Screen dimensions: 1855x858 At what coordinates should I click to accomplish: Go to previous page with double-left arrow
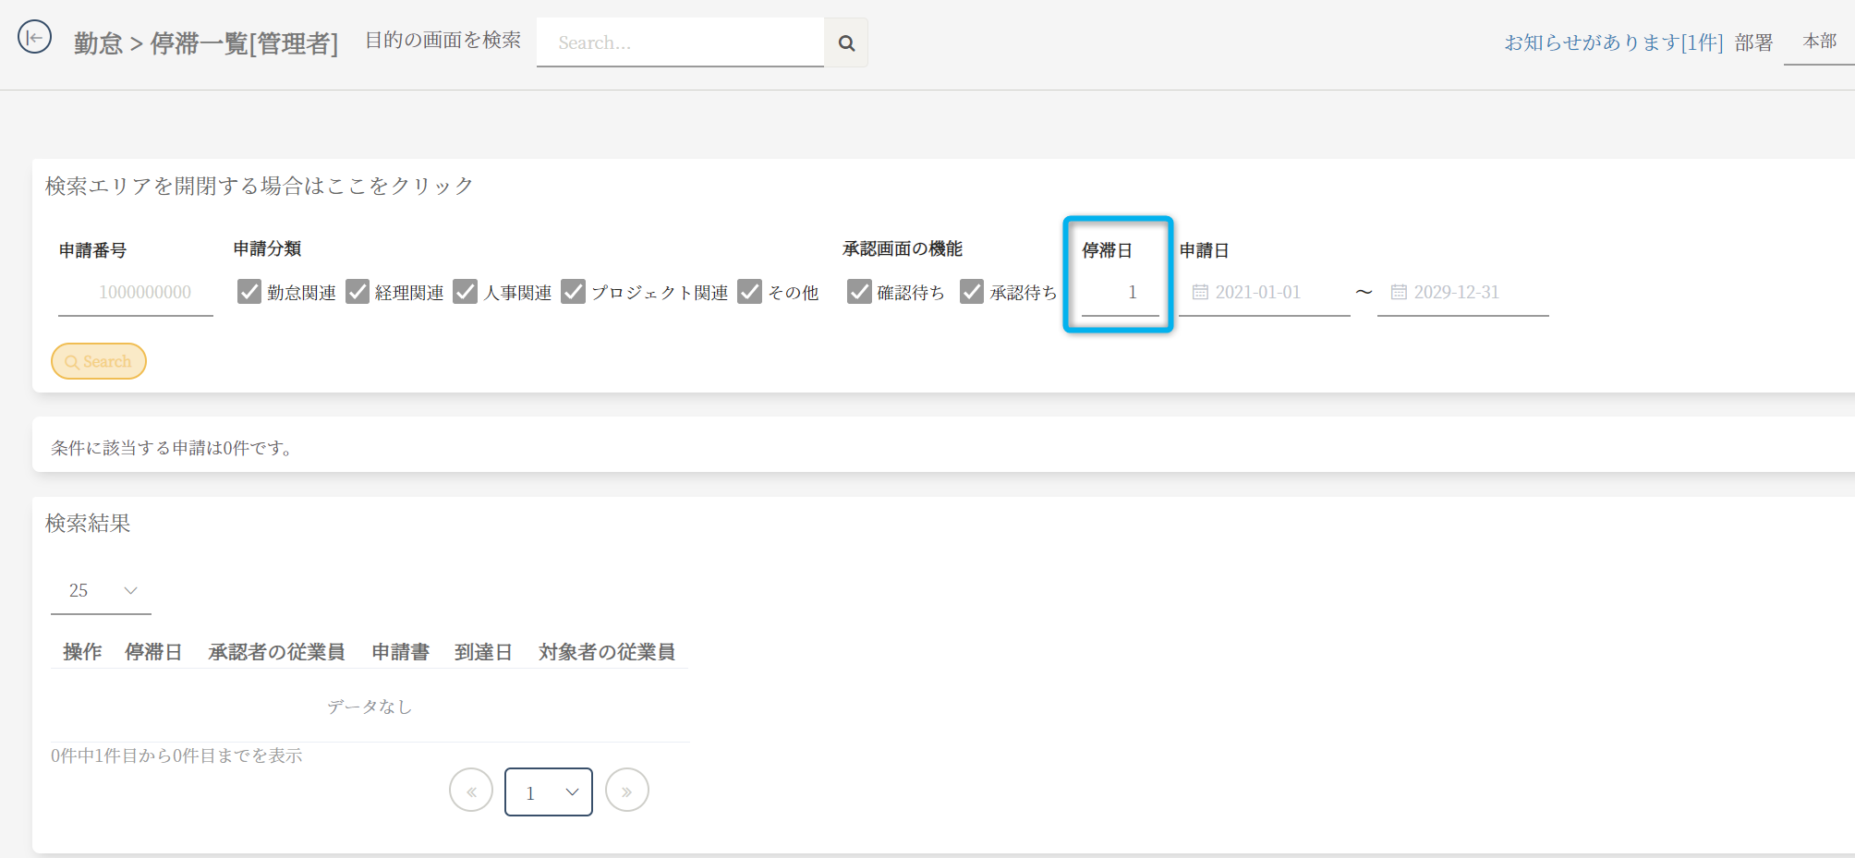(x=471, y=791)
